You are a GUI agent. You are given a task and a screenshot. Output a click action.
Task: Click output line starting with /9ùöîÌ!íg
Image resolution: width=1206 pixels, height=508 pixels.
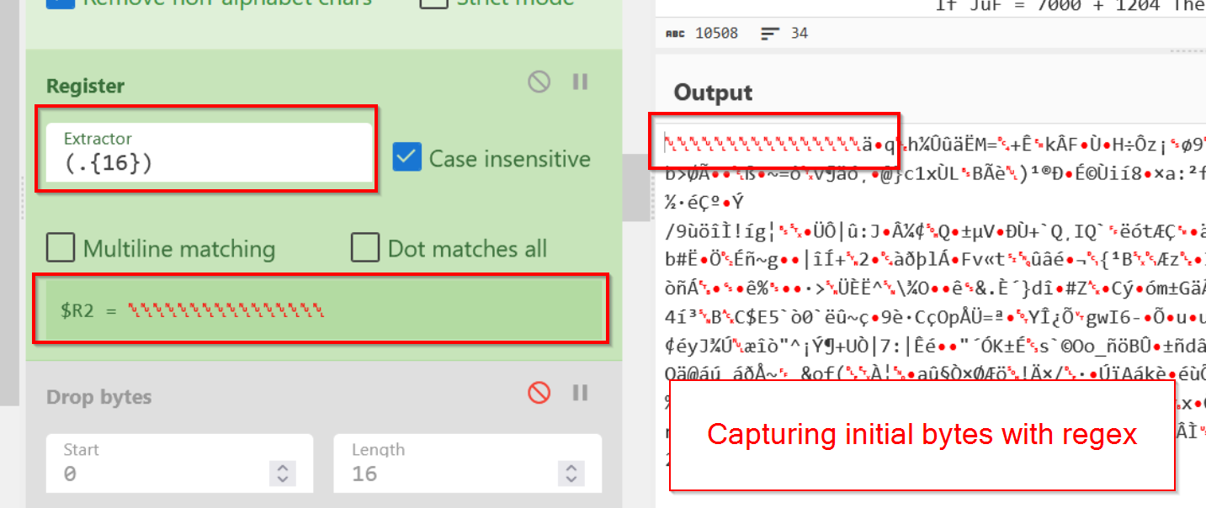[935, 230]
